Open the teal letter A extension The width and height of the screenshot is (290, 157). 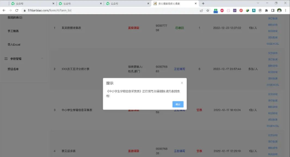tap(254, 10)
